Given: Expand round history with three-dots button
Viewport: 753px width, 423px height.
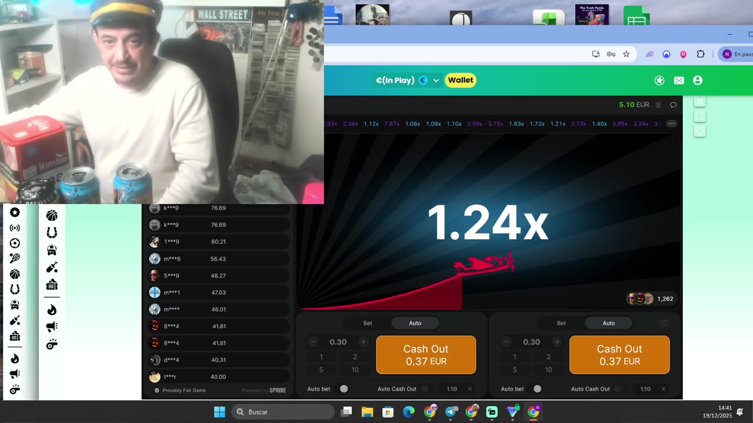Looking at the screenshot, I should click(671, 124).
